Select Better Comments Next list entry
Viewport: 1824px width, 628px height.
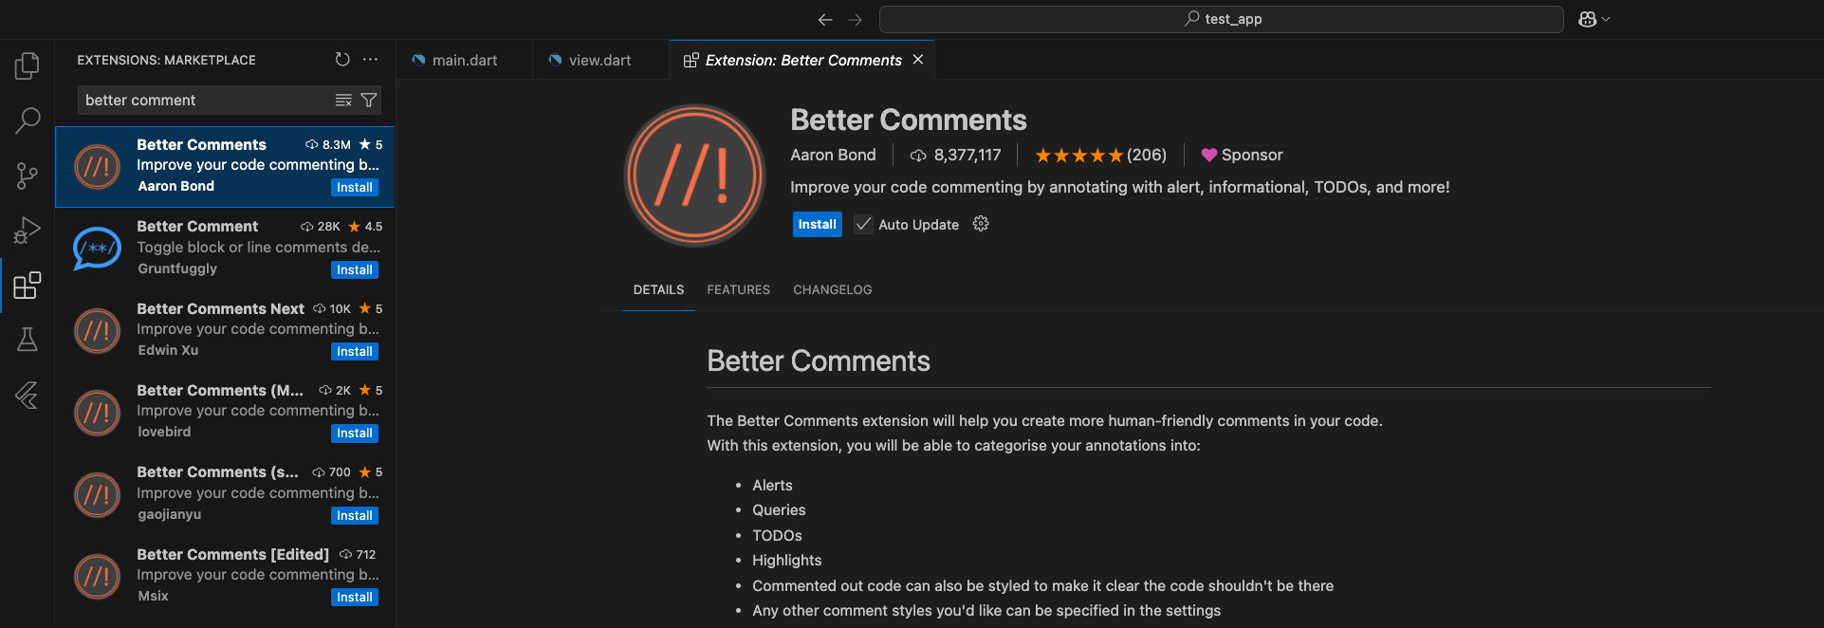click(225, 330)
